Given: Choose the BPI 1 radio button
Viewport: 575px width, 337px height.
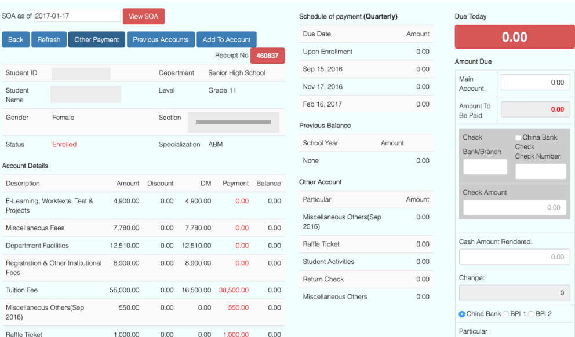Looking at the screenshot, I should [x=505, y=314].
